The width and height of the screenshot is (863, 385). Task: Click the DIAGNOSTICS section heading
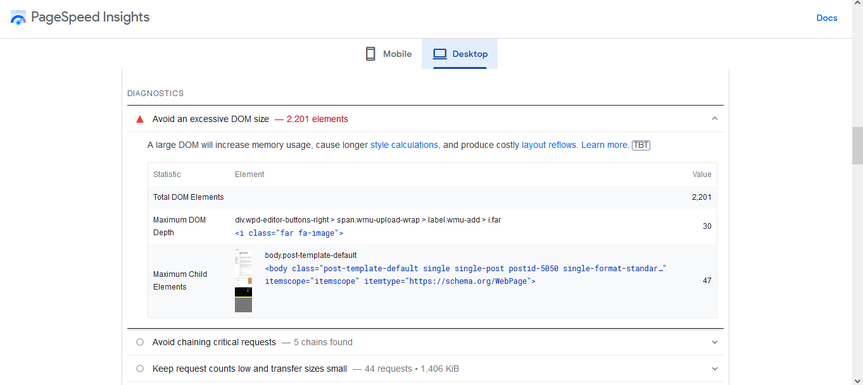point(156,94)
